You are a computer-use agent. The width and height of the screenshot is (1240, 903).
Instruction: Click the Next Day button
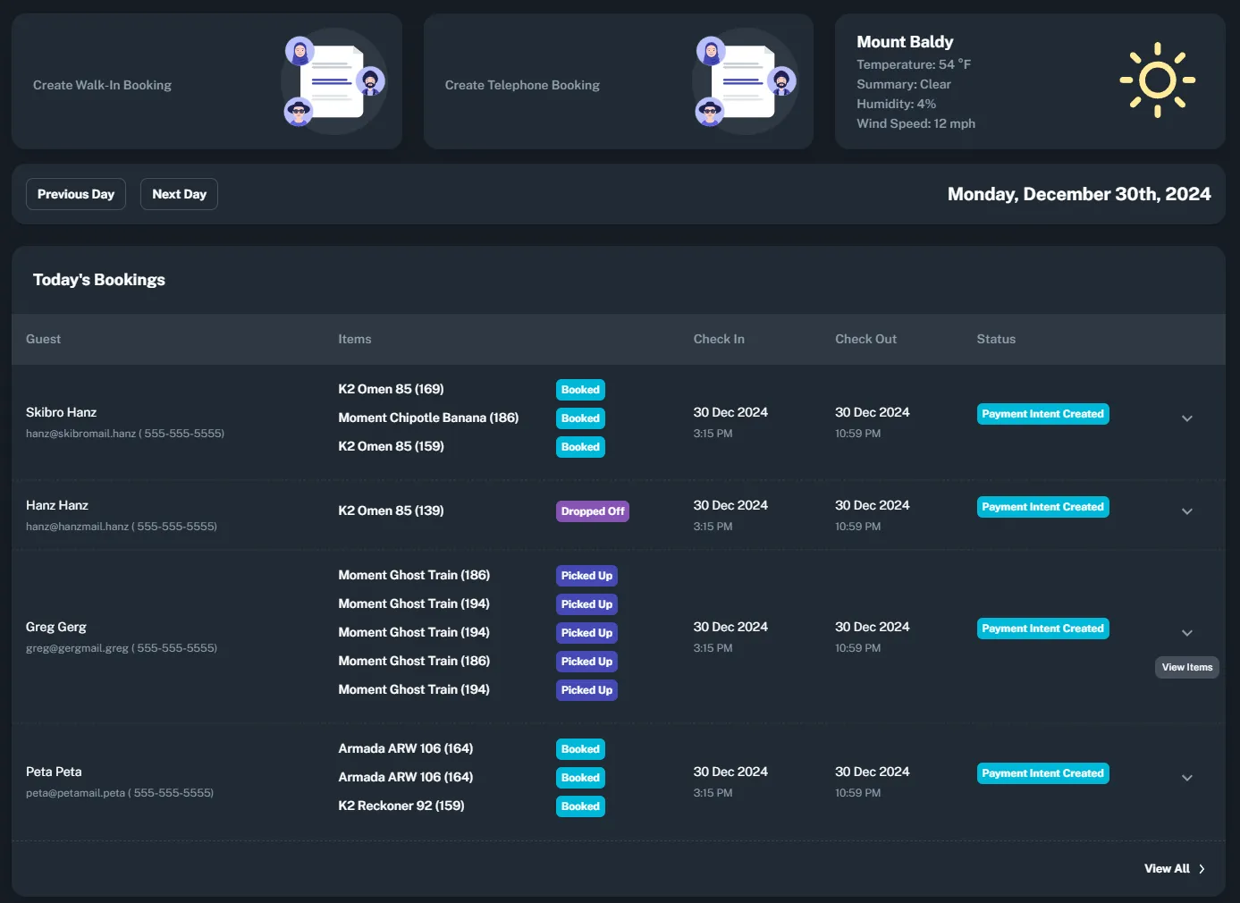179,193
